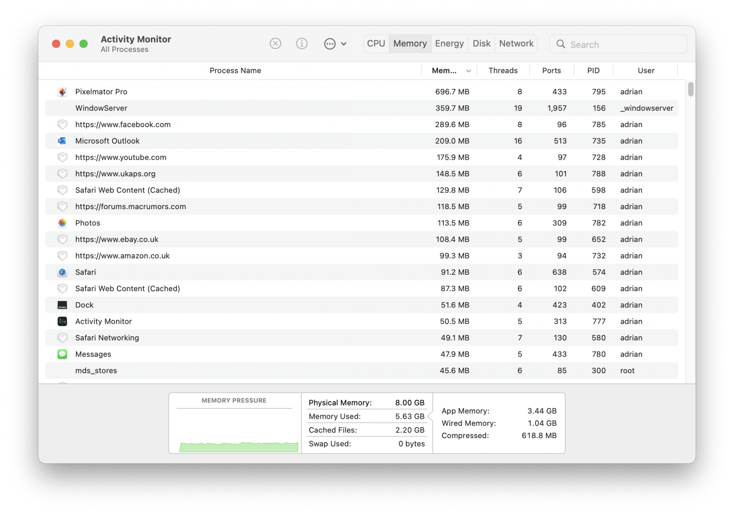This screenshot has width=734, height=514.
Task: Click the Safari compass icon row
Action: [62, 272]
